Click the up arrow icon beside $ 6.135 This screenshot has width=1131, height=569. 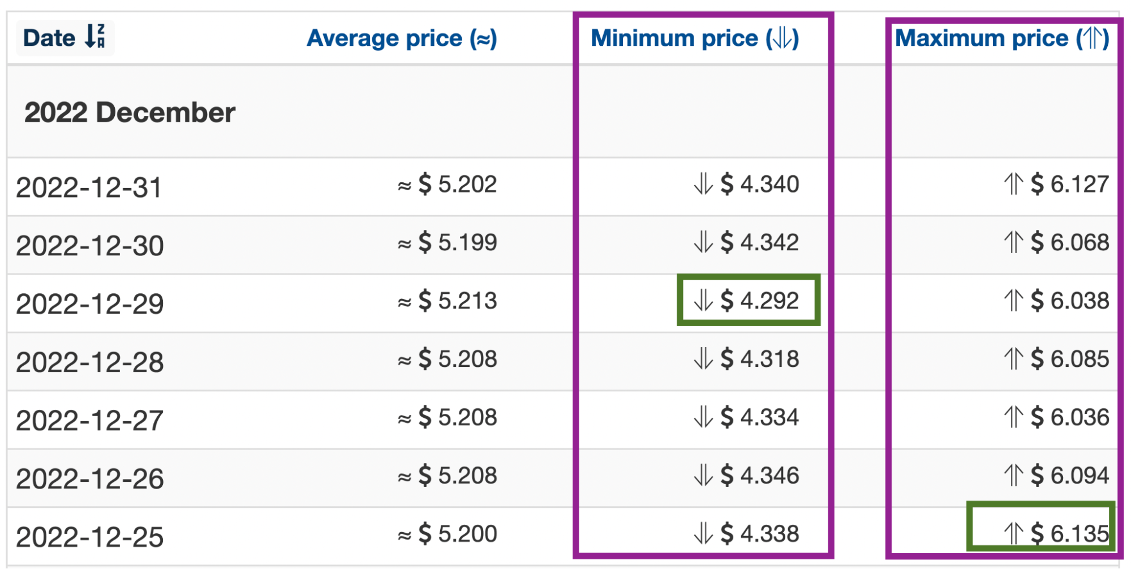[1013, 533]
